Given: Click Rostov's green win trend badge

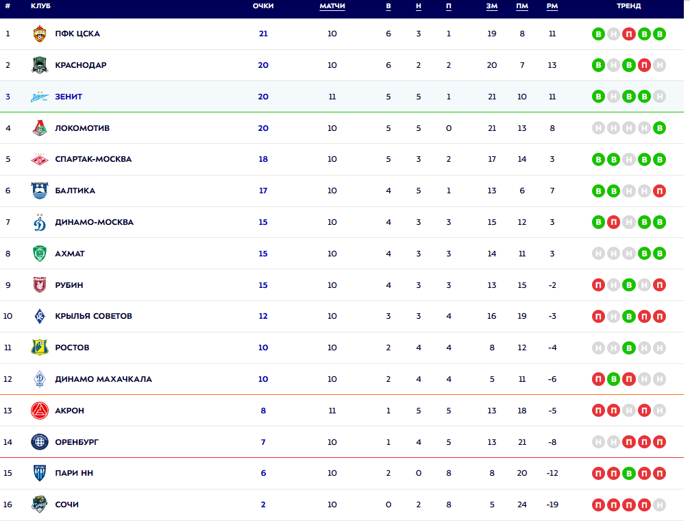Looking at the screenshot, I should (629, 348).
